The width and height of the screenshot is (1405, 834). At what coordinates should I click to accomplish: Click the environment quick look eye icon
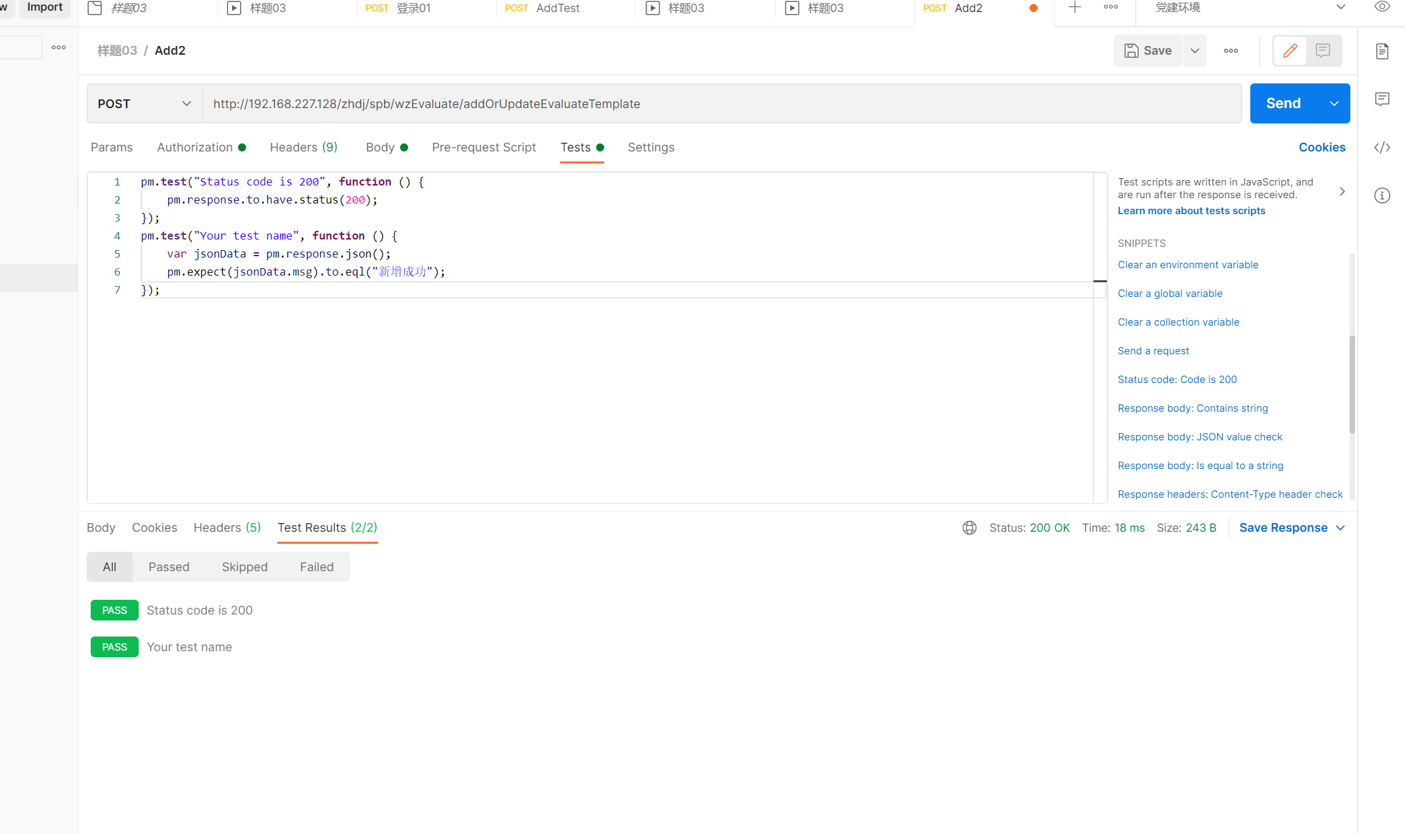(1382, 7)
